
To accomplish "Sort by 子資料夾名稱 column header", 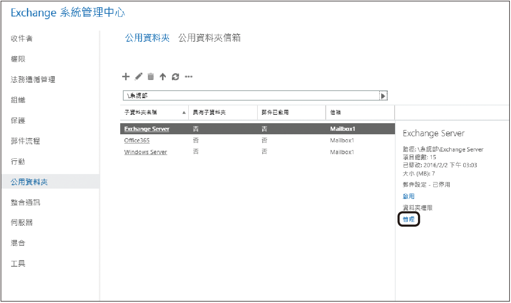I will pyautogui.click(x=140, y=112).
